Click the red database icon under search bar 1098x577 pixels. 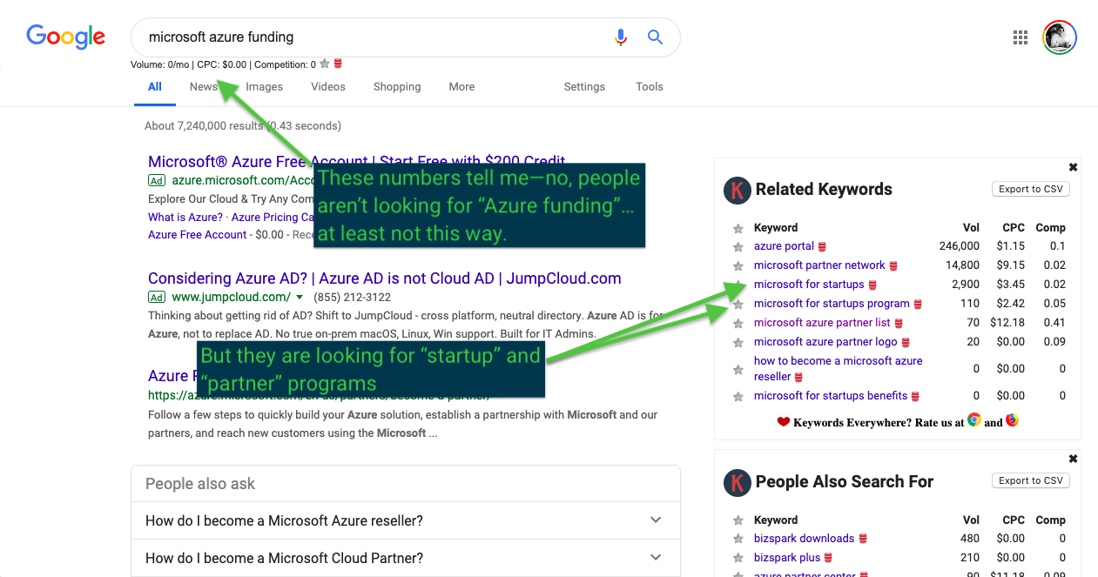(338, 64)
